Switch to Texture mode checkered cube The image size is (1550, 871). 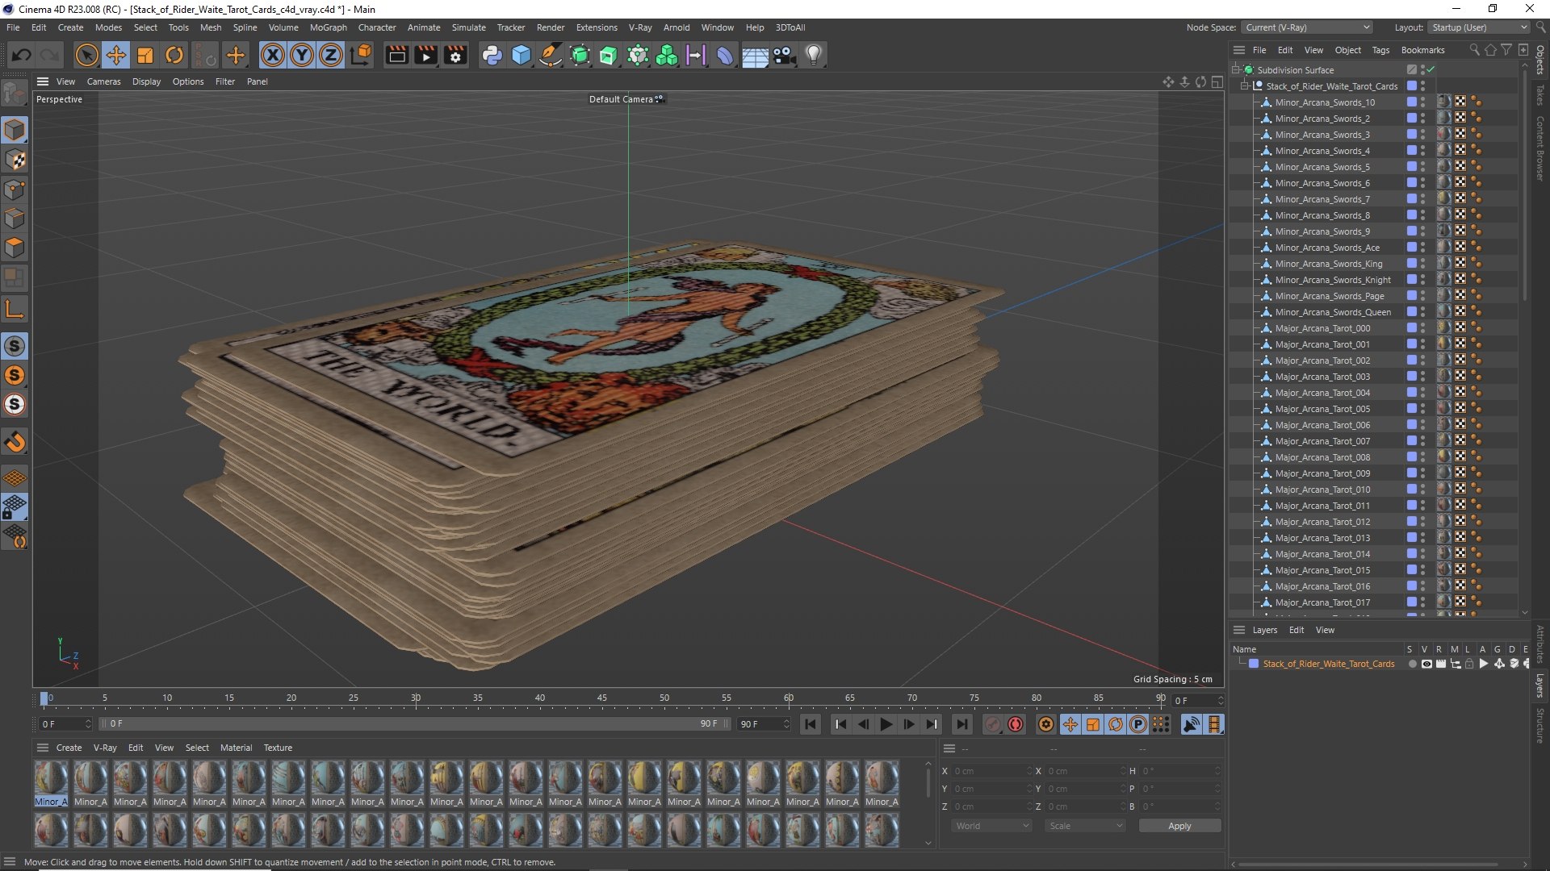point(15,160)
